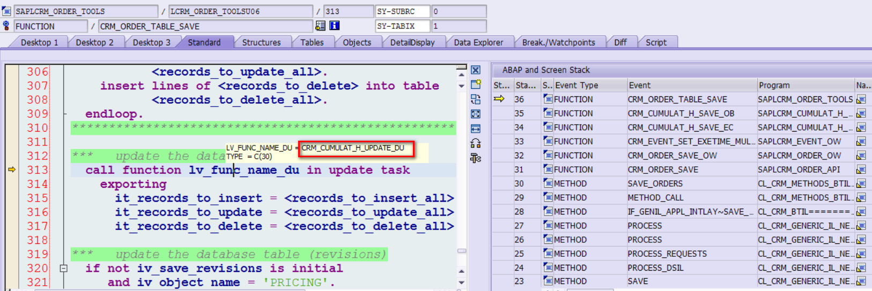Switch to the Desktop 3 tab
Screen dimensions: 872x291
click(151, 42)
